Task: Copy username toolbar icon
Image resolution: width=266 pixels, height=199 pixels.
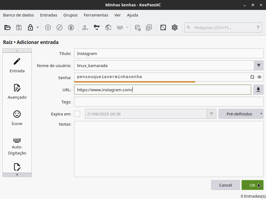Action: pyautogui.click(x=85, y=27)
